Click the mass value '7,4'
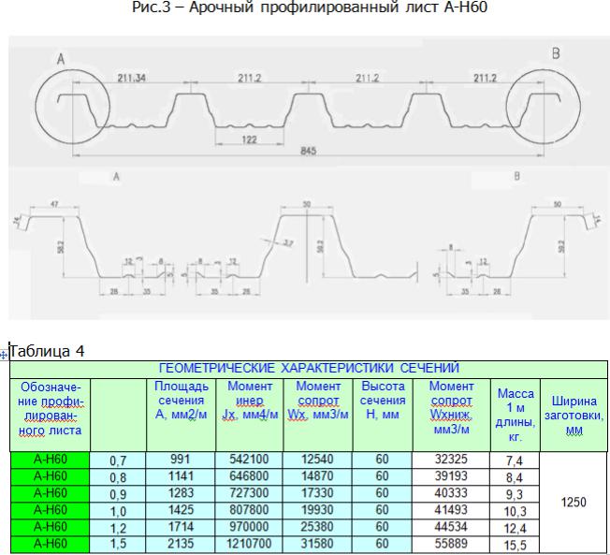The width and height of the screenshot is (610, 555). coord(515,461)
